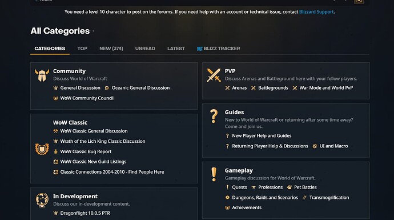Open the Professions forum link
This screenshot has height=220, width=394.
pos(270,187)
